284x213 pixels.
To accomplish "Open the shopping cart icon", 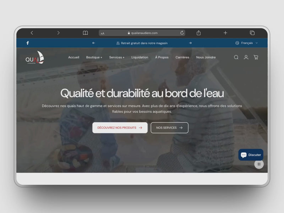I will (256, 57).
